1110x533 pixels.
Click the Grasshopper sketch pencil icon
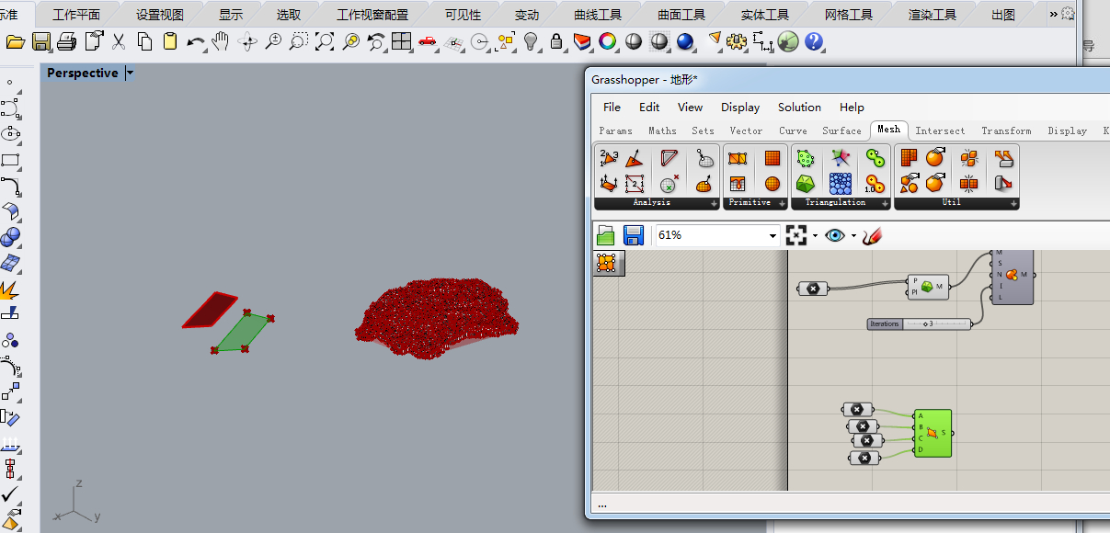tap(873, 235)
